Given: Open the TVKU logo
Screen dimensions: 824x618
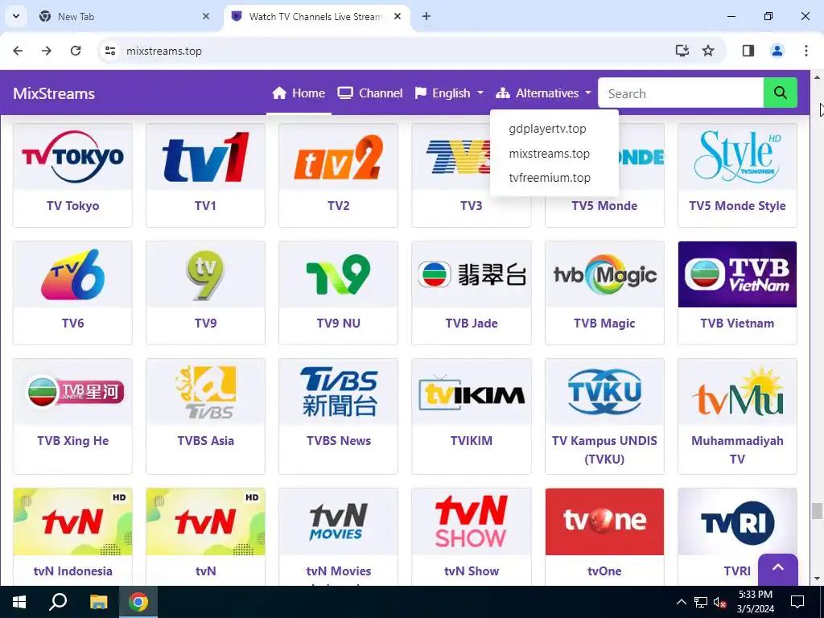Looking at the screenshot, I should (604, 392).
